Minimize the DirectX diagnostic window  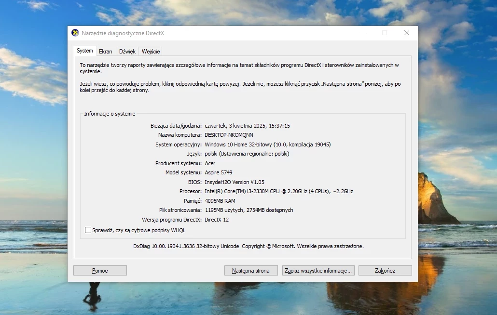363,33
